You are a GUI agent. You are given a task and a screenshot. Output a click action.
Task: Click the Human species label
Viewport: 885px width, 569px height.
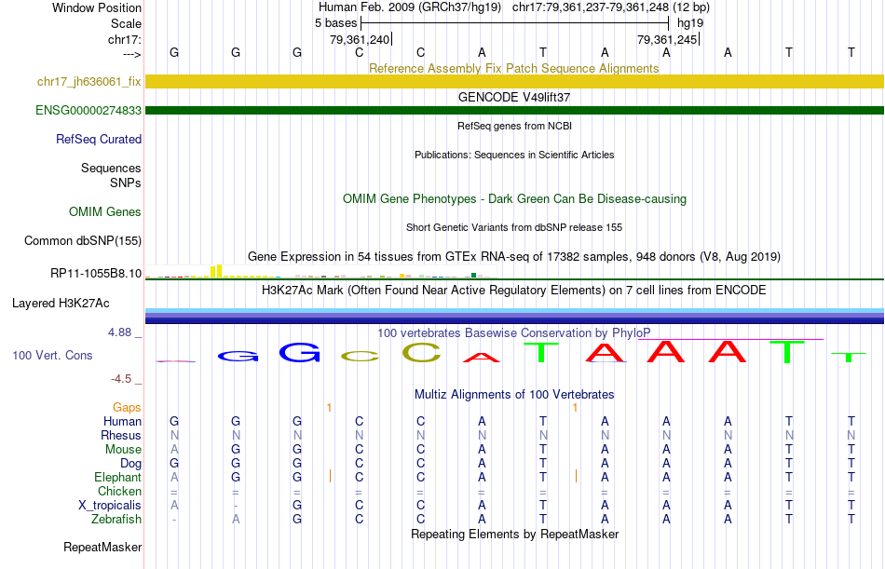pyautogui.click(x=122, y=422)
